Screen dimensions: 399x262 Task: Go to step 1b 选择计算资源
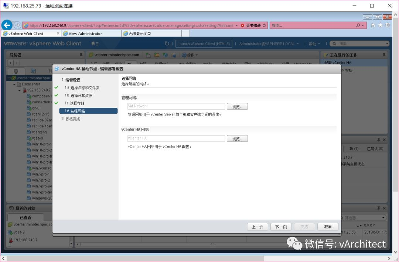(x=78, y=96)
